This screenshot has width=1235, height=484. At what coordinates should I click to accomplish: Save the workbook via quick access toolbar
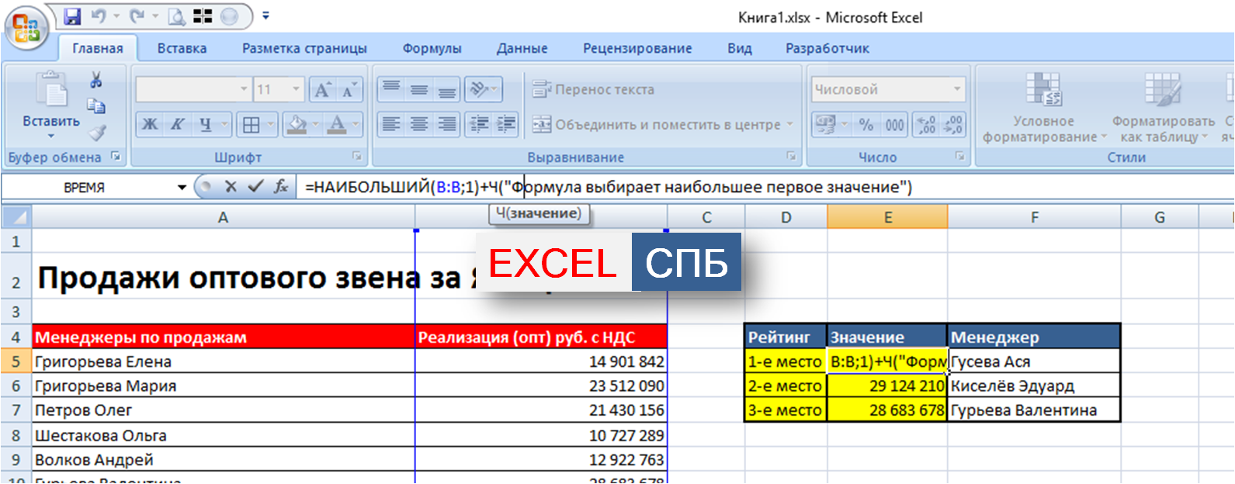pos(72,16)
